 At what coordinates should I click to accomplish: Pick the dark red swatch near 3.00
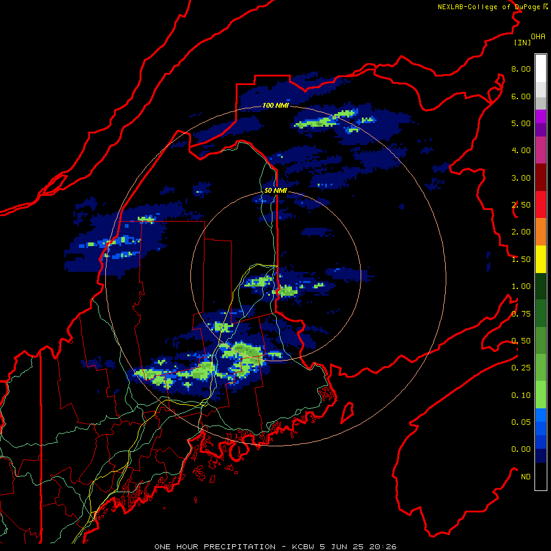(x=541, y=178)
